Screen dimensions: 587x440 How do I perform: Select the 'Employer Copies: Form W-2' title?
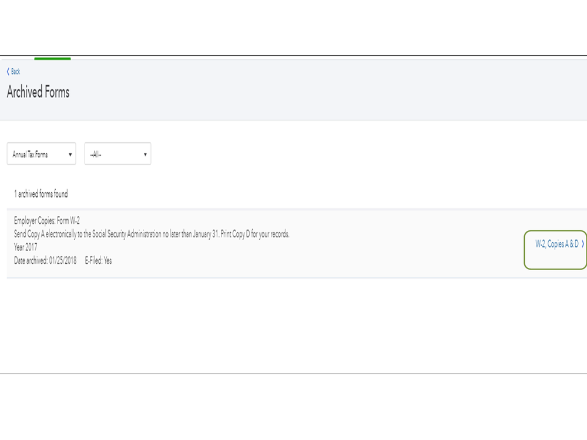[47, 221]
